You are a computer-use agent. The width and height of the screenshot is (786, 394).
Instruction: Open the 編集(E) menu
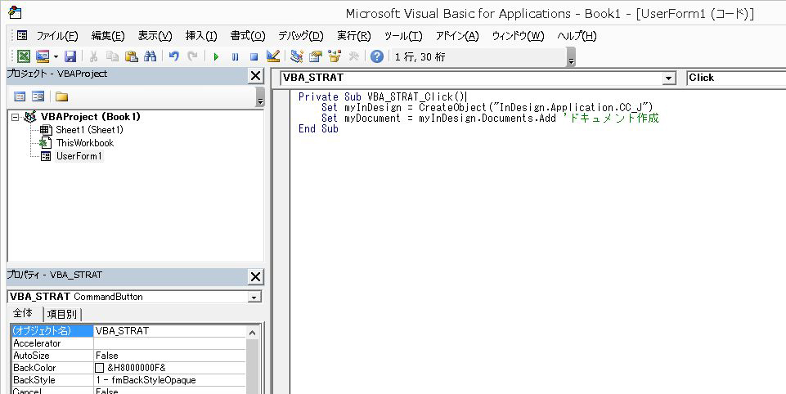[x=108, y=36]
